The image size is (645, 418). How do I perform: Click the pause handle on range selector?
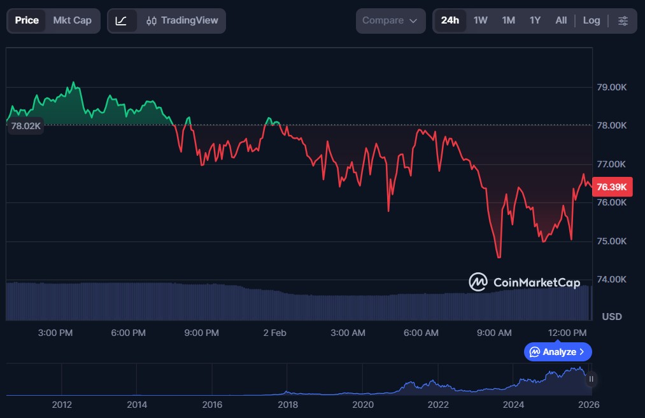click(591, 379)
